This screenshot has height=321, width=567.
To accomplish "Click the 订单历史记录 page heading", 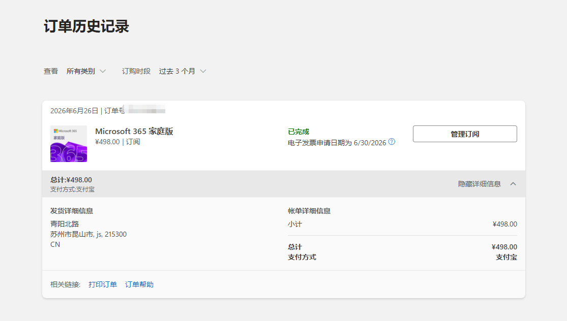I will click(x=86, y=26).
